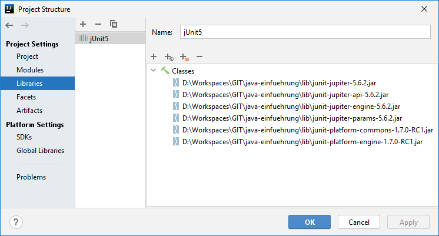The width and height of the screenshot is (439, 236).
Task: Click the add excluded root icon
Action: (184, 57)
